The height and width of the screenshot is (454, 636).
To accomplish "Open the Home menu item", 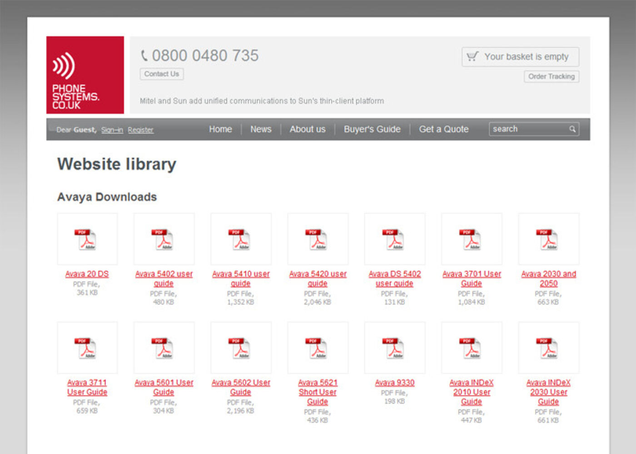I will 220,129.
